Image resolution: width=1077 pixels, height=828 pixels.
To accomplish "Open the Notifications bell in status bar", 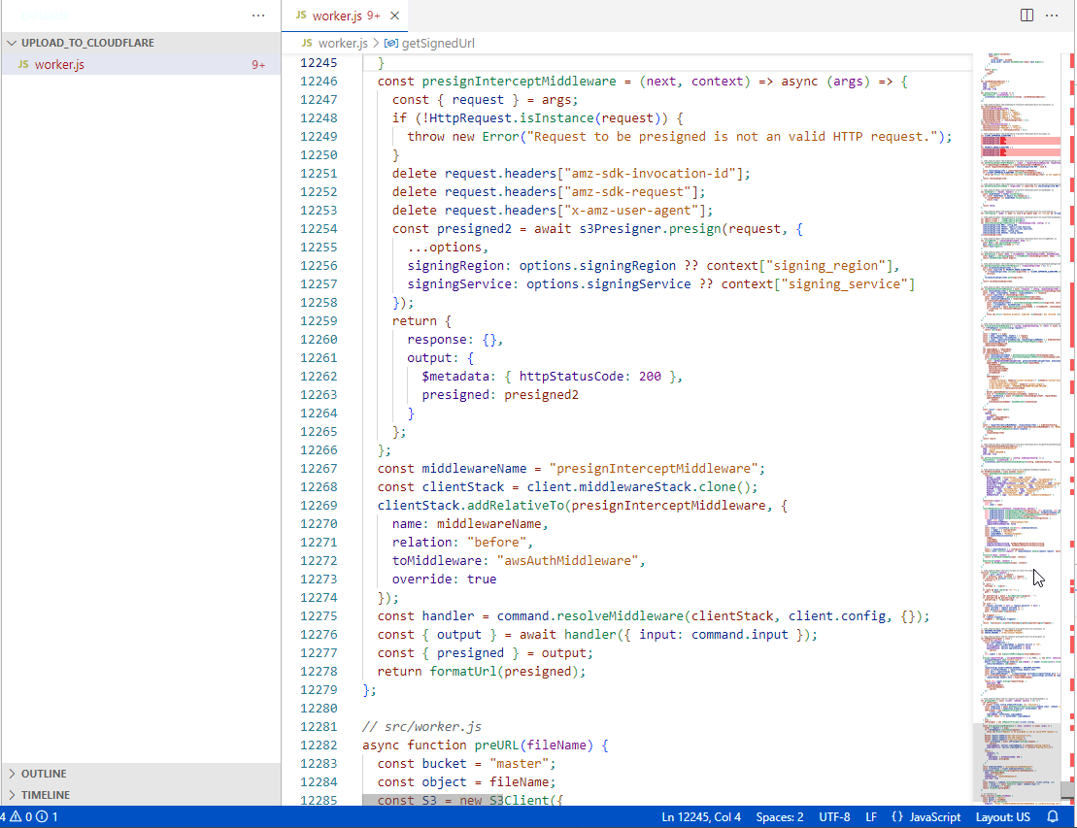I will pos(1052,816).
